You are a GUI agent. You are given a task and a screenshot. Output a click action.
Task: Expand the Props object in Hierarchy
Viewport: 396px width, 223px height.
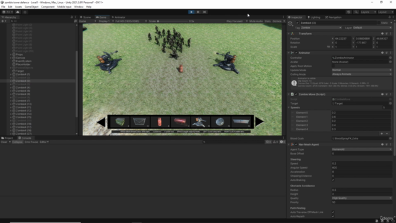(11, 55)
